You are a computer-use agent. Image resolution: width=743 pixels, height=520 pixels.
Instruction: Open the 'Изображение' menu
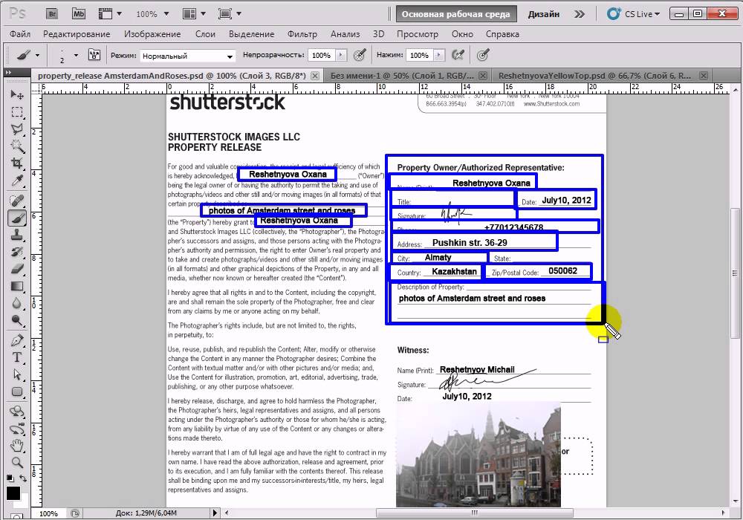click(x=152, y=34)
